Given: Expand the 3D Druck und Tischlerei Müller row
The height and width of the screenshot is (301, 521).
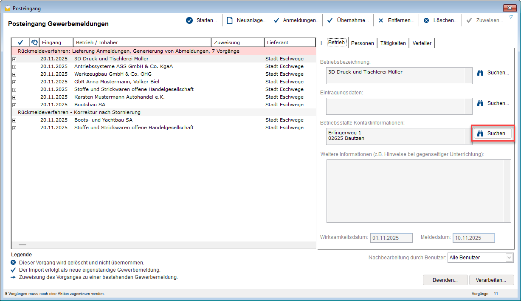Looking at the screenshot, I should 14,59.
